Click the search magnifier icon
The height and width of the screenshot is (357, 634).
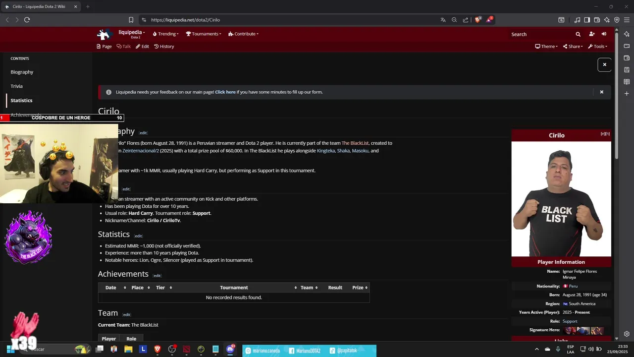coord(578,34)
